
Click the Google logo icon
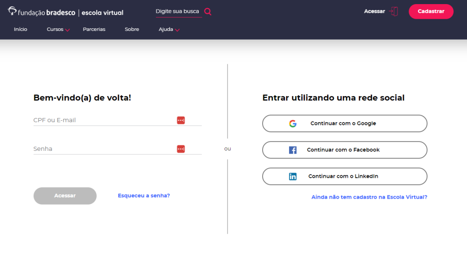pyautogui.click(x=293, y=123)
